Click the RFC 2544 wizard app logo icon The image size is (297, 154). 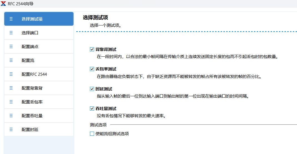pos(3,4)
